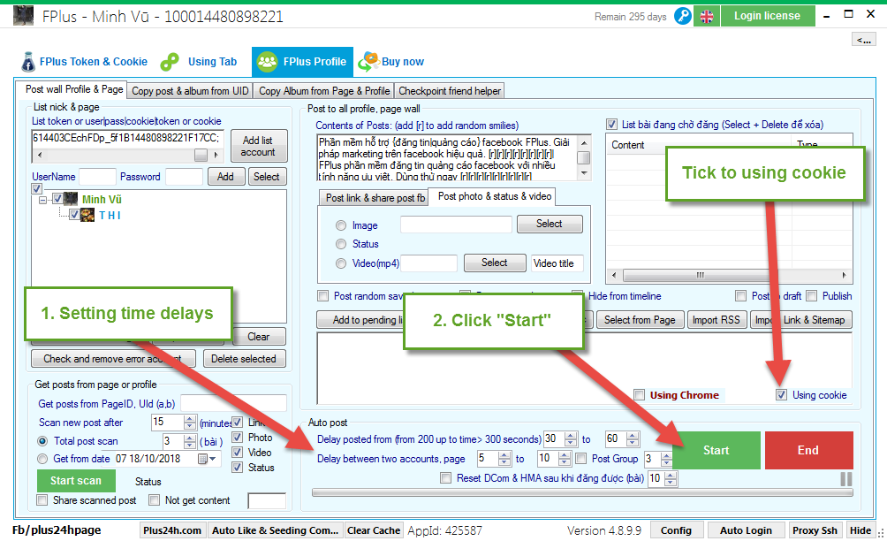Choose the Get from date radio option
The height and width of the screenshot is (541, 887).
click(x=42, y=459)
